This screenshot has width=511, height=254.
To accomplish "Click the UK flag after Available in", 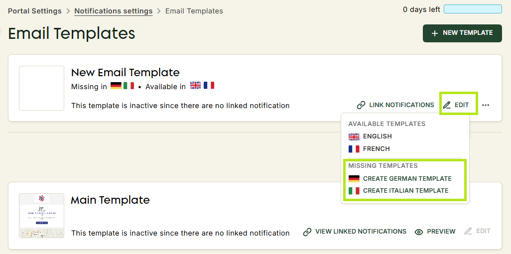I will click(x=196, y=86).
